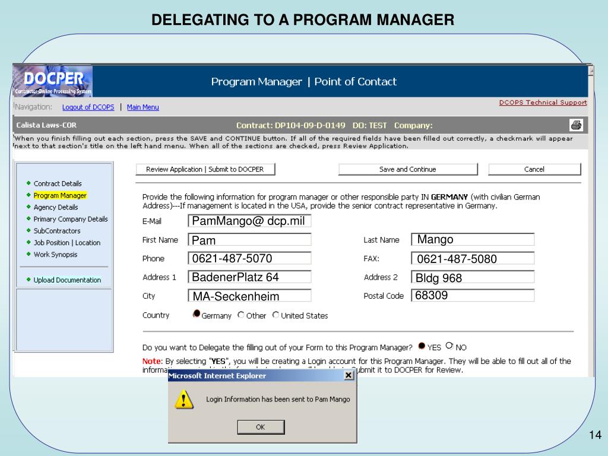Click the City field

[x=249, y=296]
